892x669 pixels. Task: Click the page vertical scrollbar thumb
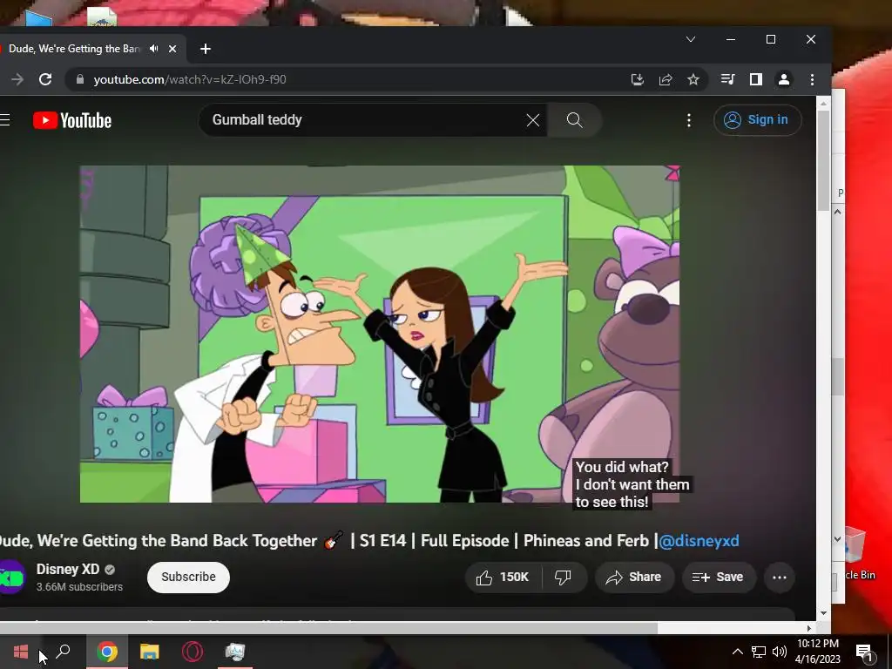[822, 160]
